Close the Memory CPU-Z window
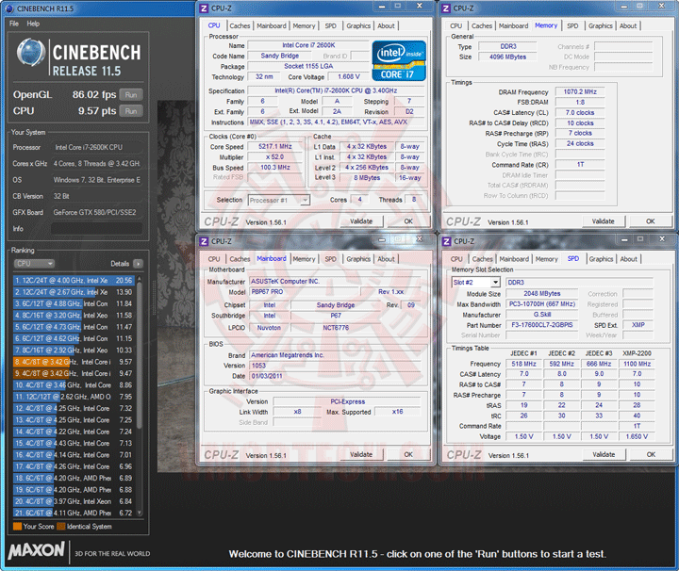679x571 pixels. pos(661,6)
